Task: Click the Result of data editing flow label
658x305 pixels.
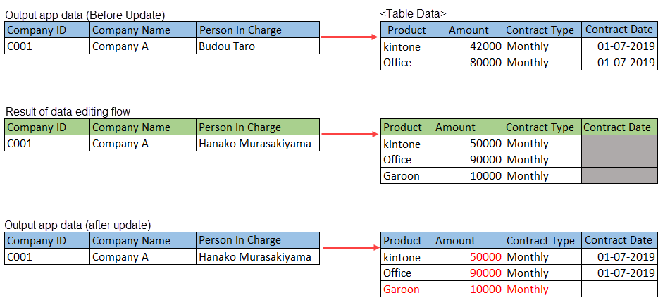Action: pyautogui.click(x=68, y=111)
